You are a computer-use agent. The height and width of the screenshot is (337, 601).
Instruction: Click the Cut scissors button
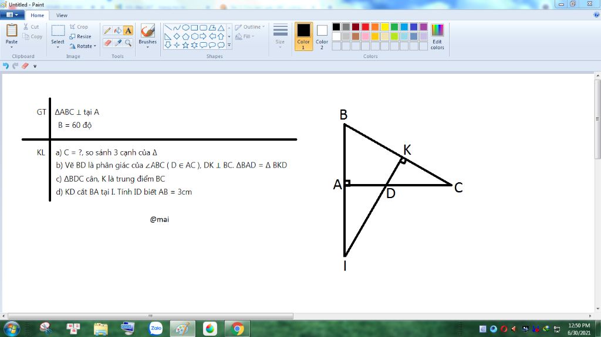[31, 27]
